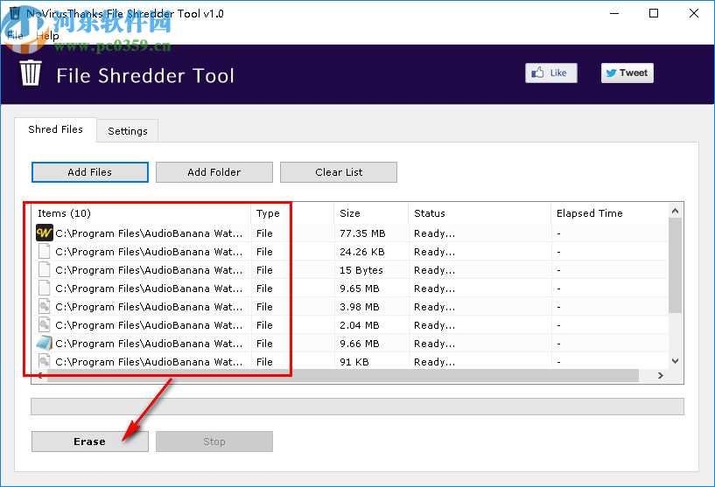The height and width of the screenshot is (487, 715).
Task: Click the scroll up arrow of the list
Action: (x=676, y=211)
